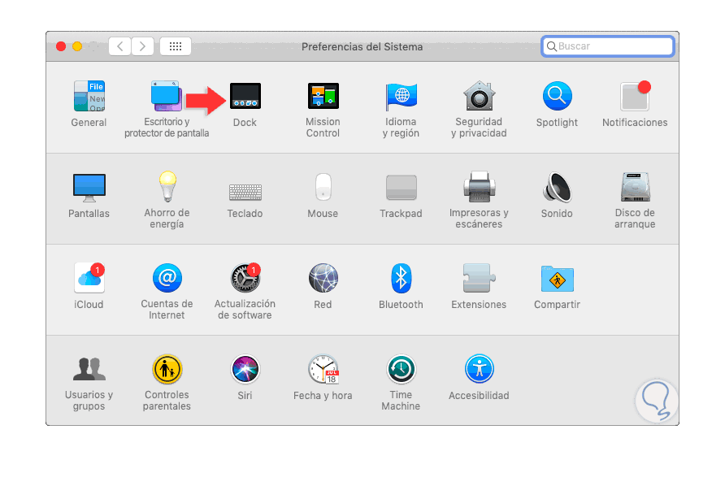Open Mouse preferences
The width and height of the screenshot is (725, 486).
pos(323,187)
